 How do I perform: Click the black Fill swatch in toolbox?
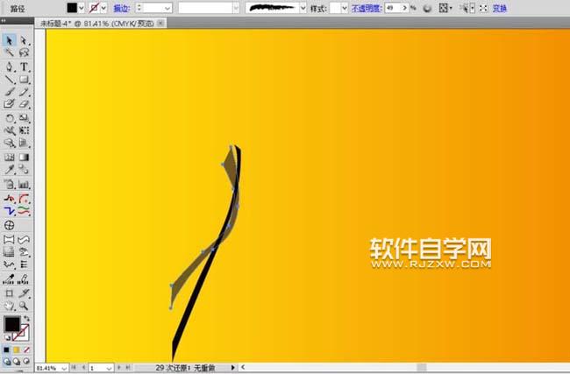click(12, 324)
